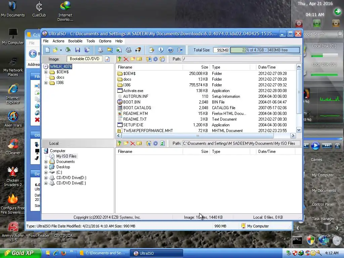The width and height of the screenshot is (344, 258).
Task: Click the Up folder icon in image toolbar
Action: tap(119, 59)
